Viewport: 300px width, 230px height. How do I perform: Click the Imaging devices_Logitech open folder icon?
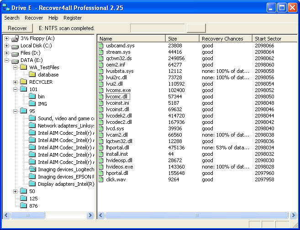point(32,169)
